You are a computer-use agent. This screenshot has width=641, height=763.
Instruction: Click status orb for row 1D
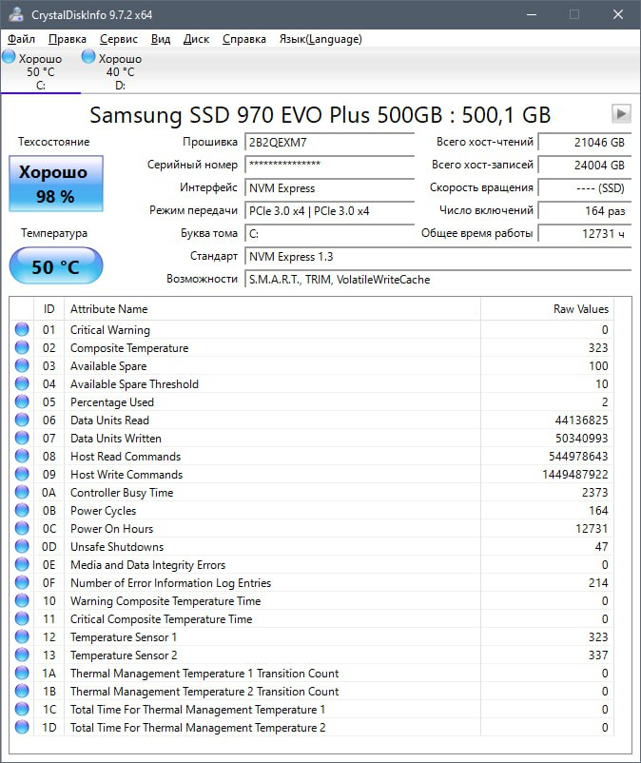tap(22, 727)
